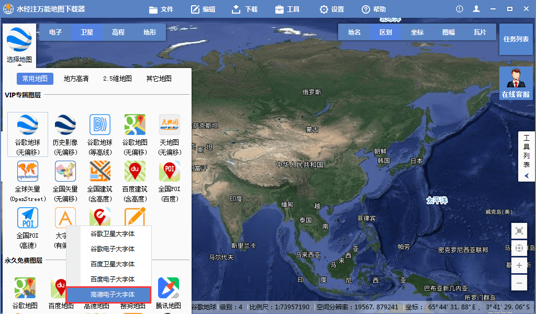Open the user account icon
This screenshot has height=314, width=536.
(x=476, y=9)
